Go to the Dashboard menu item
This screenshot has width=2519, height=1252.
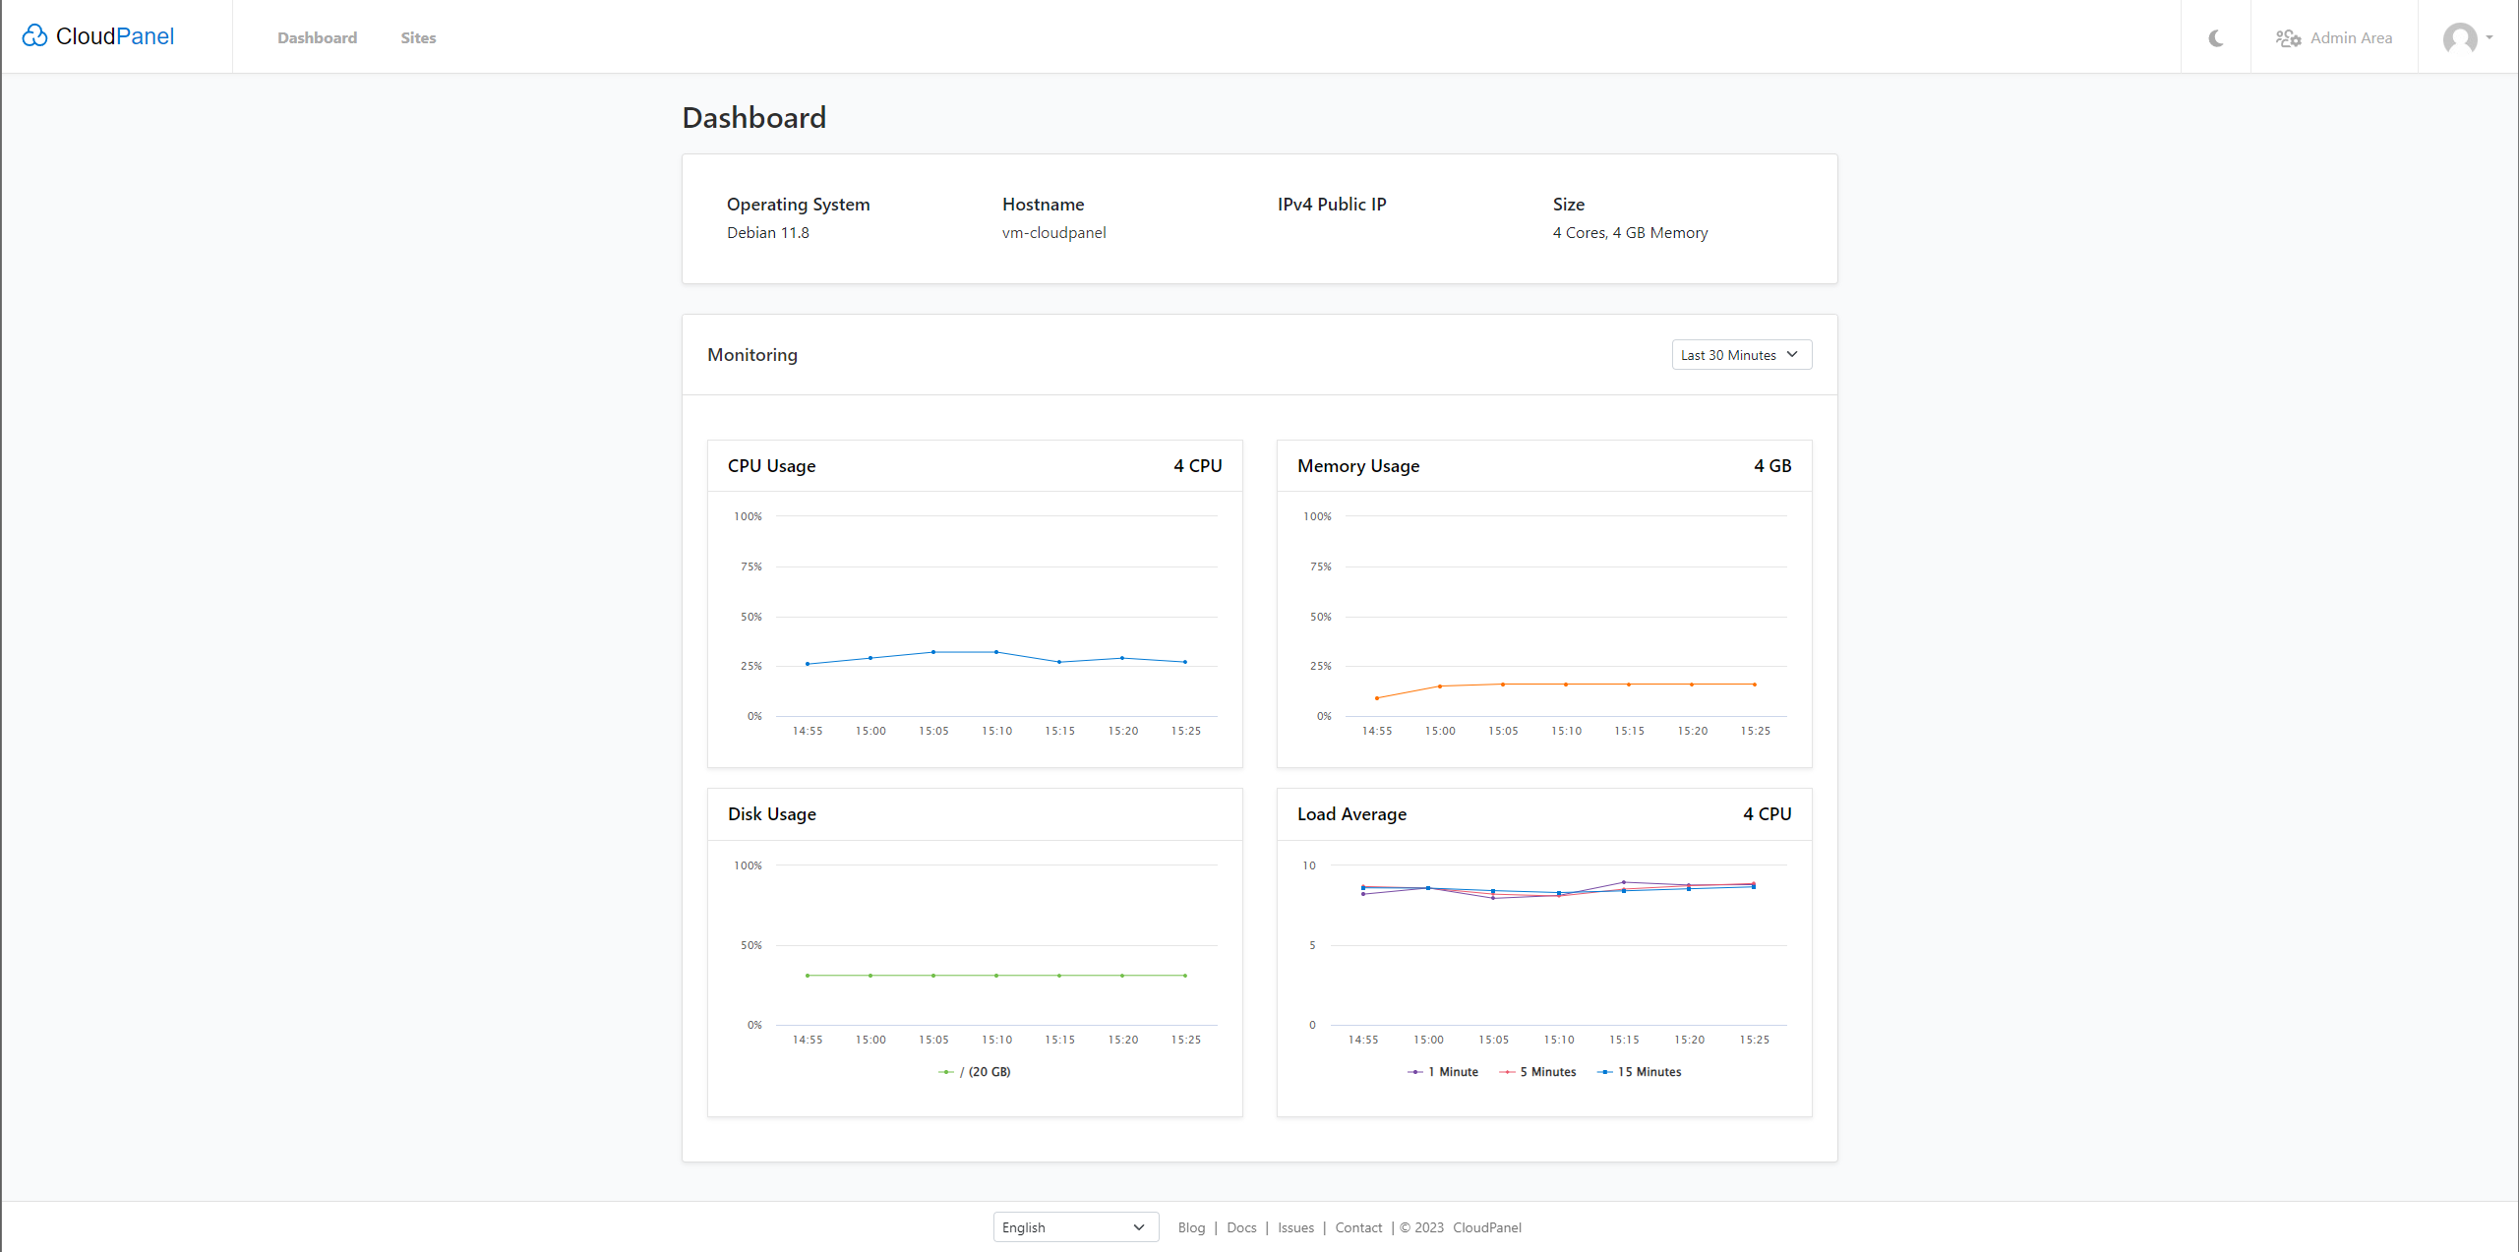pyautogui.click(x=317, y=38)
